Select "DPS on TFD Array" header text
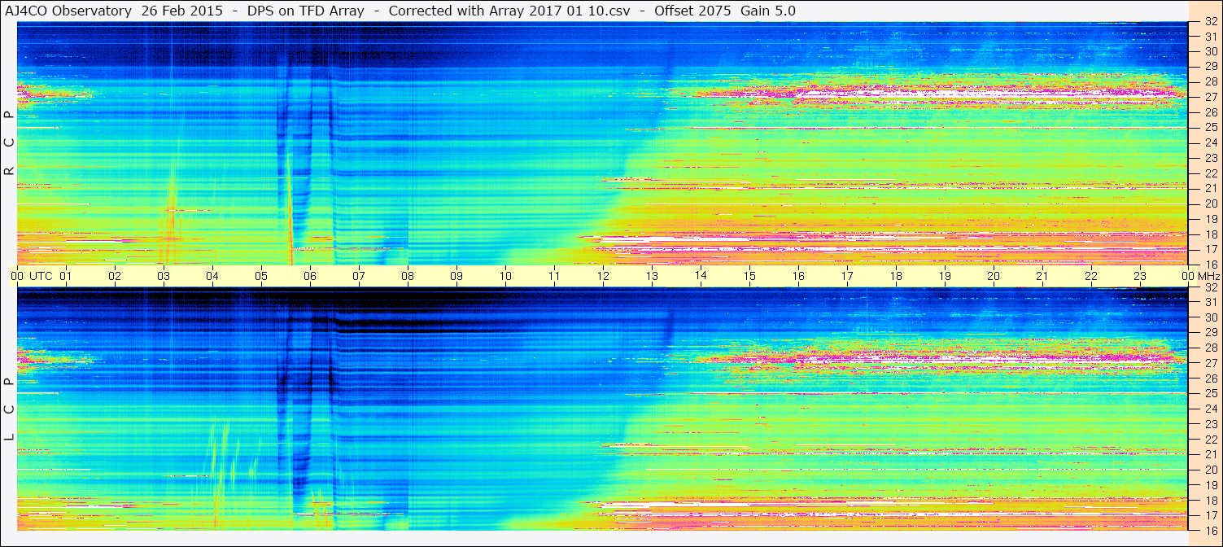1223x547 pixels. pos(305,11)
